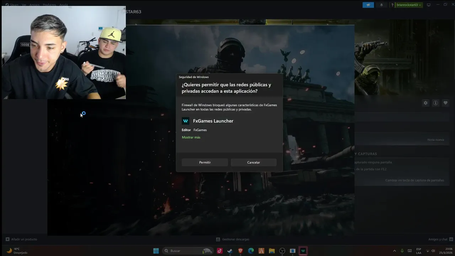Open Brave browser from taskbar

coord(241,251)
